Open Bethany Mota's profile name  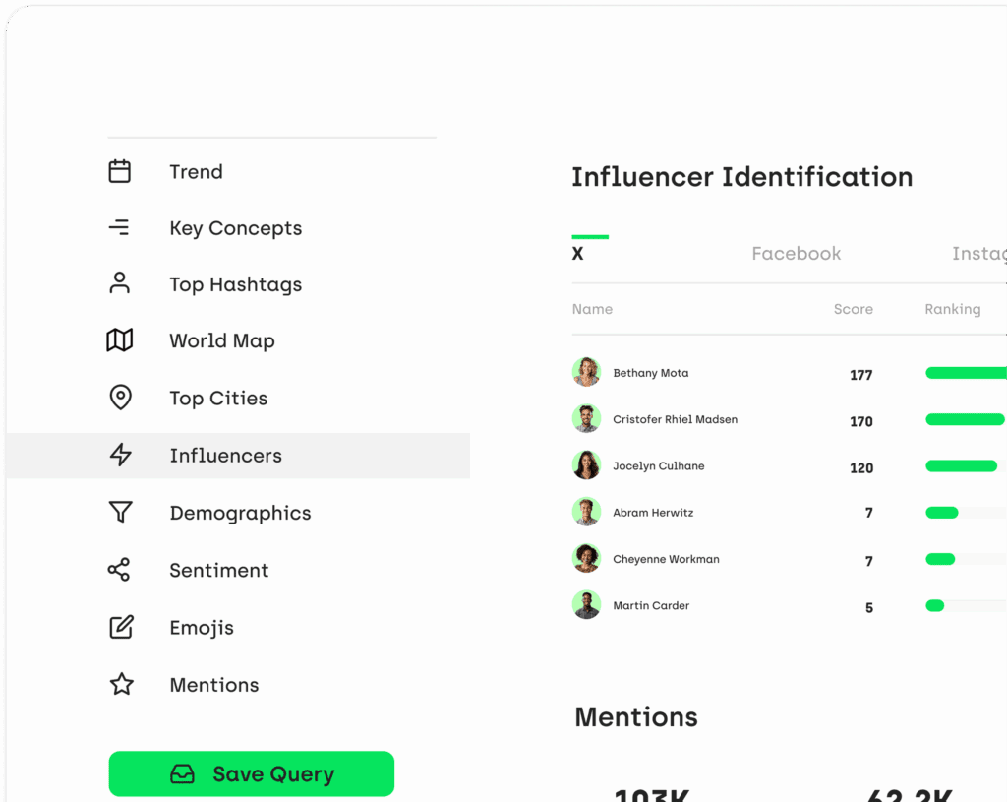click(x=650, y=373)
